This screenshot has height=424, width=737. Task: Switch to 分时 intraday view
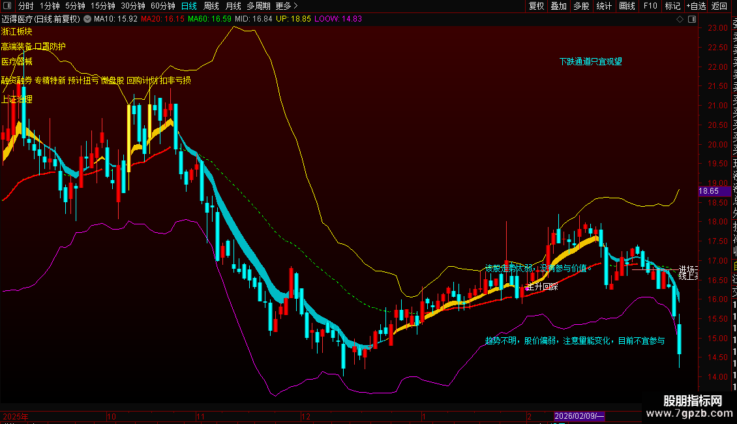(26, 6)
